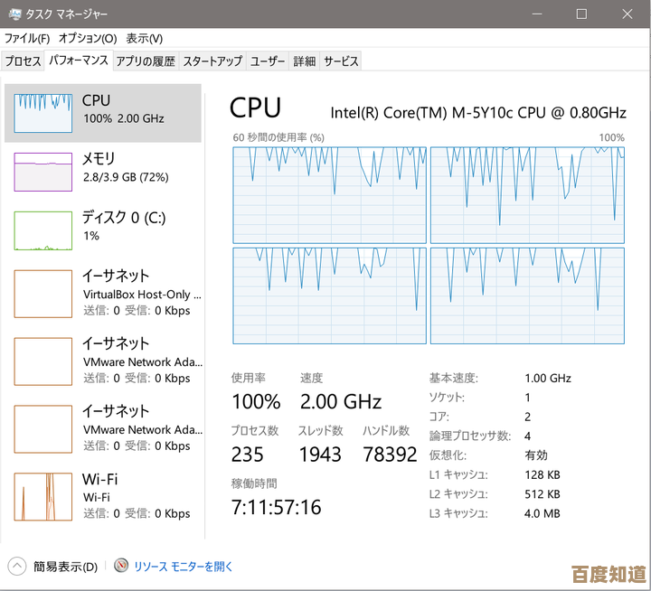Open the スタートアップ tab
Viewport: 651px width, 591px height.
point(212,61)
